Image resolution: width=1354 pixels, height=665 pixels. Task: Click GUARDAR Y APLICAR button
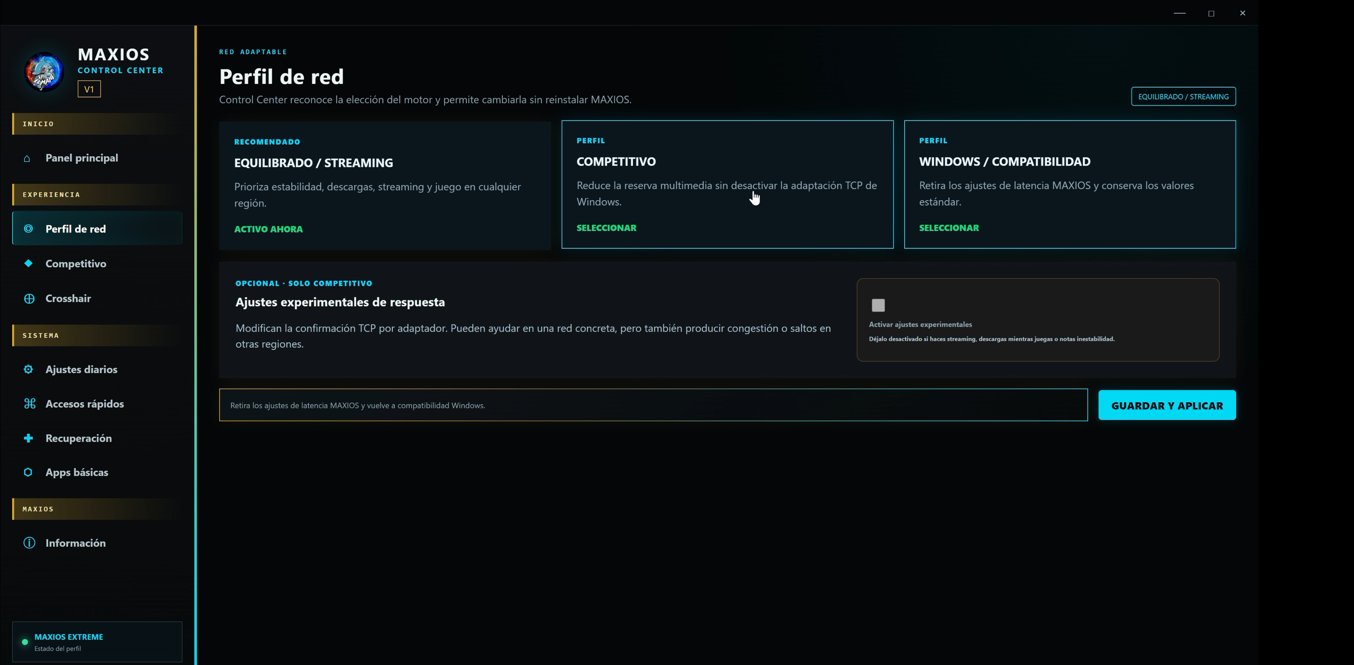(1167, 405)
